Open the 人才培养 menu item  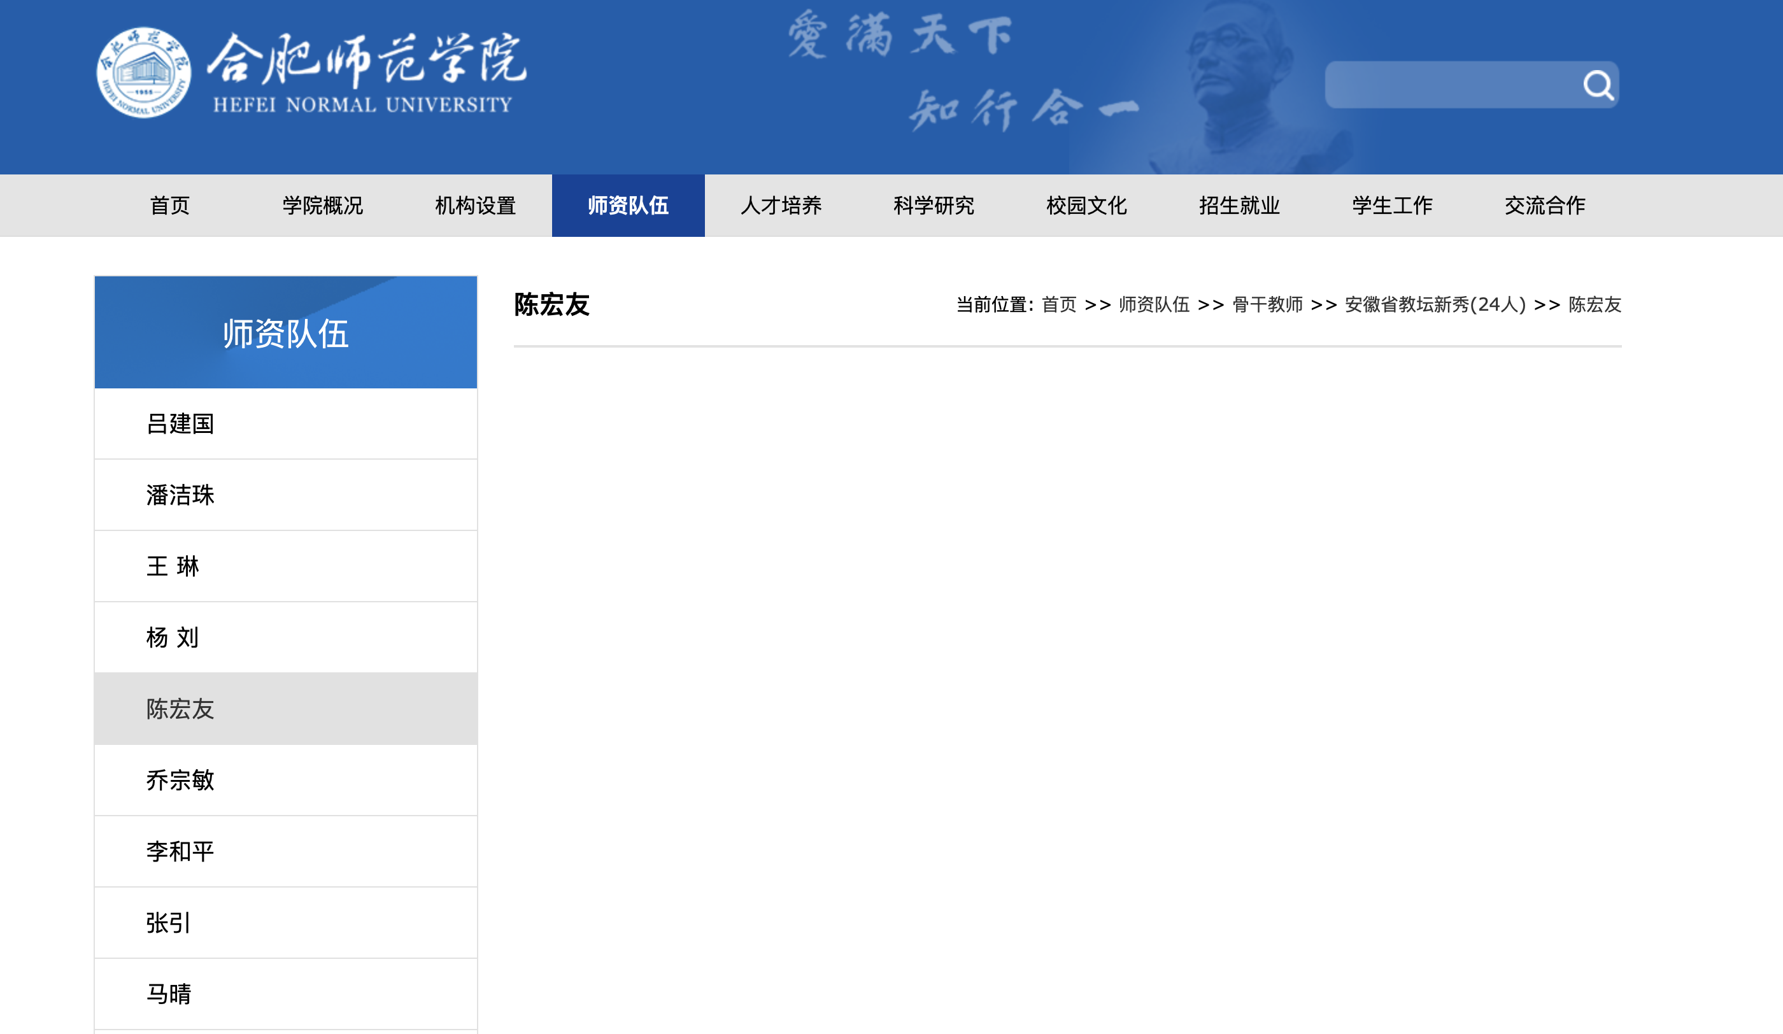(781, 206)
